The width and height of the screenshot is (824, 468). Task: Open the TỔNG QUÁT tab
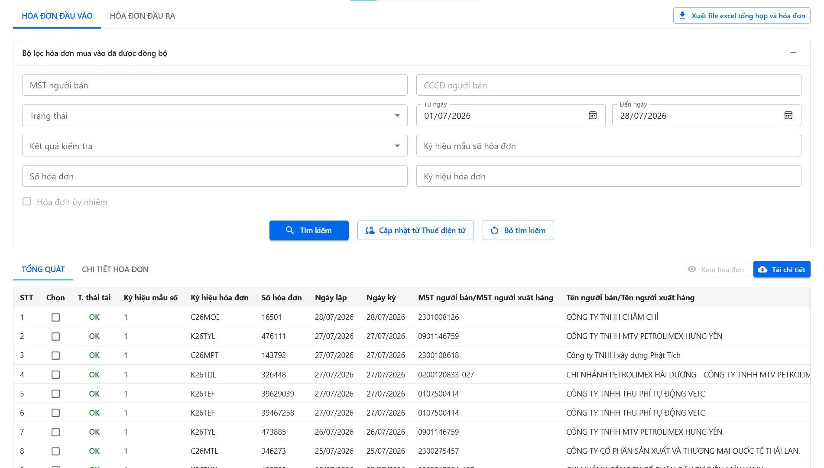(x=43, y=270)
